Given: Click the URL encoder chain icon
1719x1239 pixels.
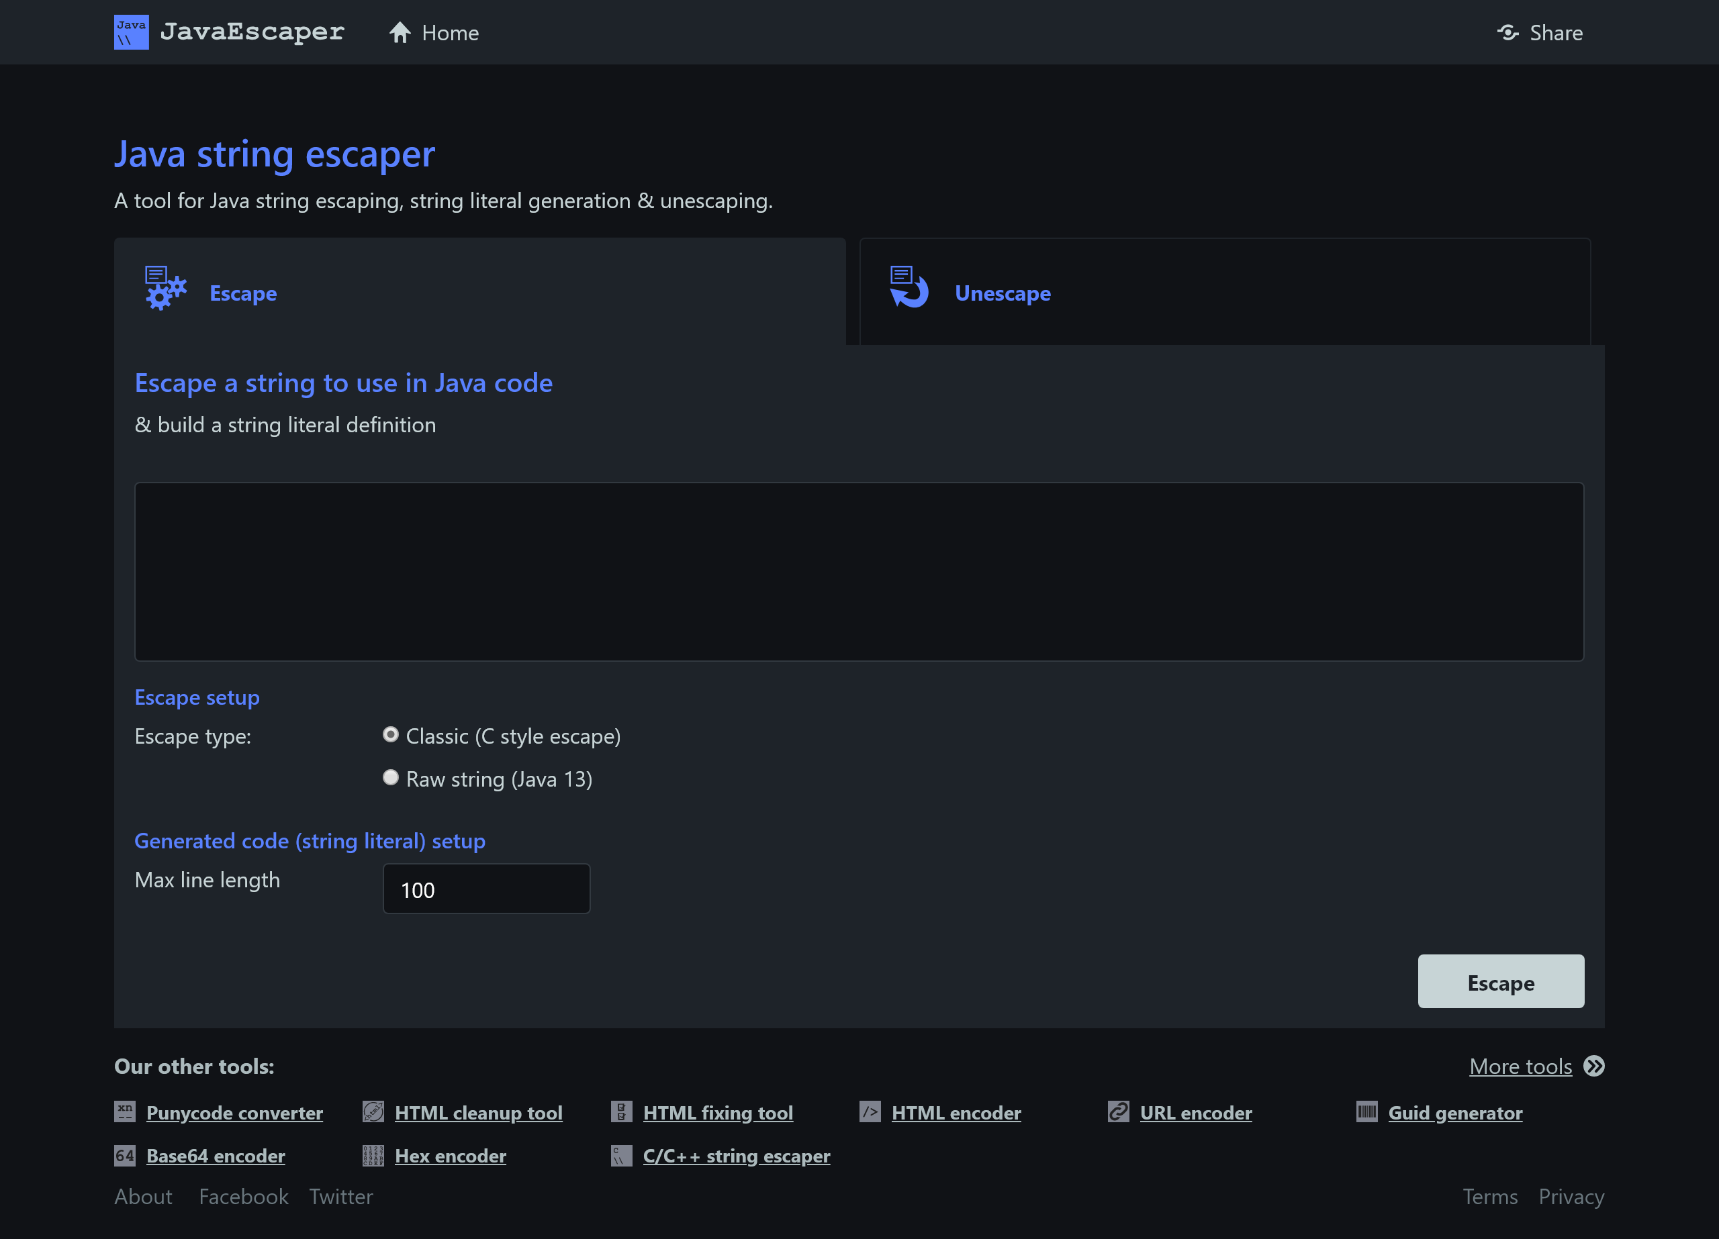Looking at the screenshot, I should [1119, 1111].
